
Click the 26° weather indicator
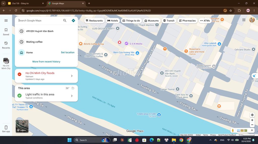coord(70,88)
